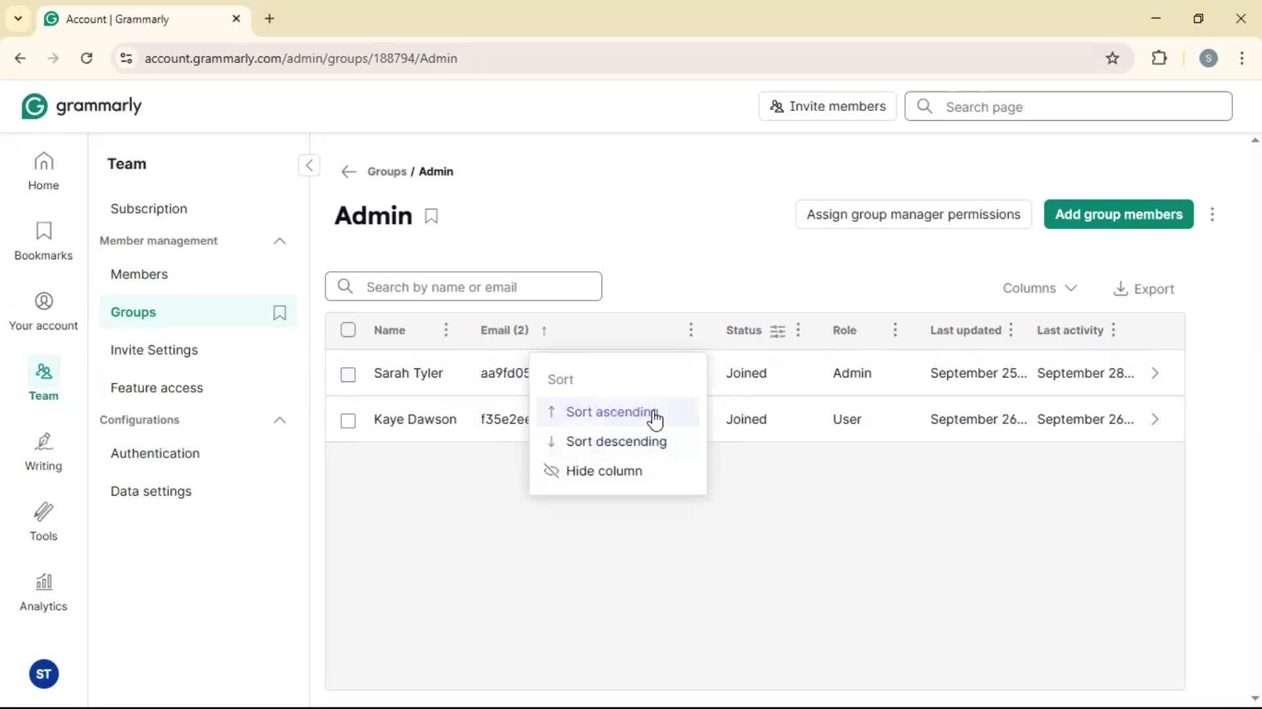Click the back arrow next to Groups breadcrumb
1262x709 pixels.
click(x=348, y=172)
